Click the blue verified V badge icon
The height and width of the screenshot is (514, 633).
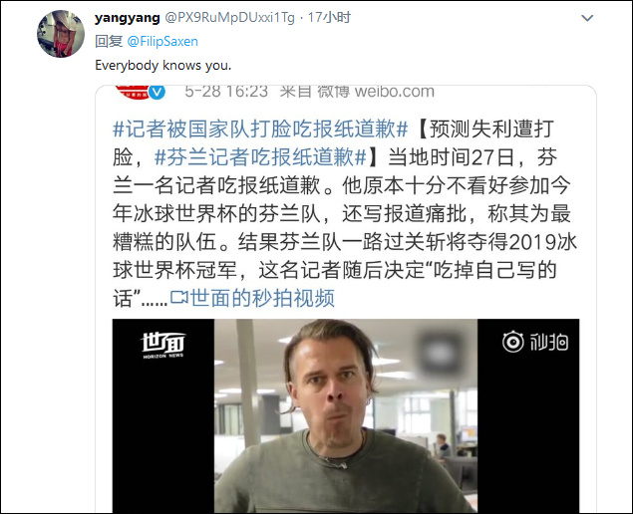158,92
